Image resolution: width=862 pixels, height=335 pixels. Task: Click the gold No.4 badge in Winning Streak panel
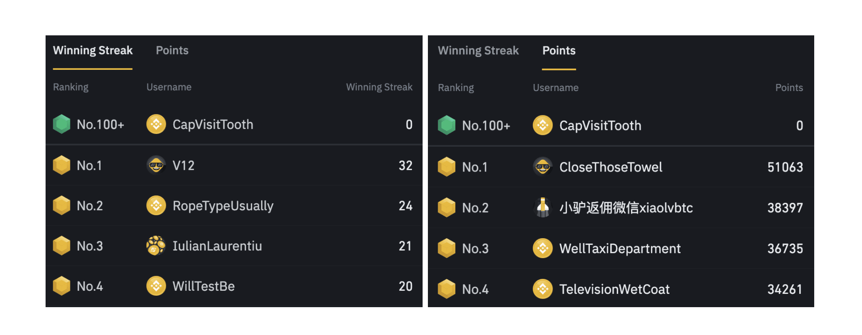(x=62, y=286)
